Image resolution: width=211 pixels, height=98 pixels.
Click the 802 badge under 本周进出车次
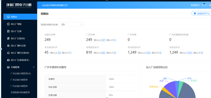click(x=103, y=53)
